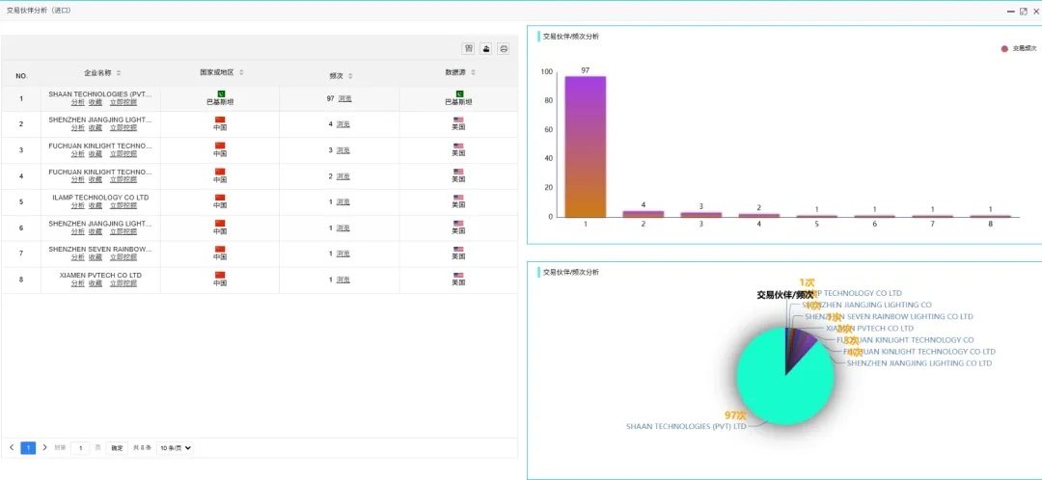This screenshot has height=480, width=1042.
Task: Toggle the 交易频次 legend marker in bar chart
Action: click(x=1004, y=48)
